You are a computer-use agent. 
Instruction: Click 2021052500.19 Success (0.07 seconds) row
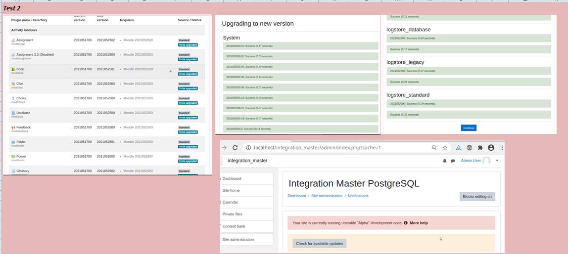tap(301, 118)
